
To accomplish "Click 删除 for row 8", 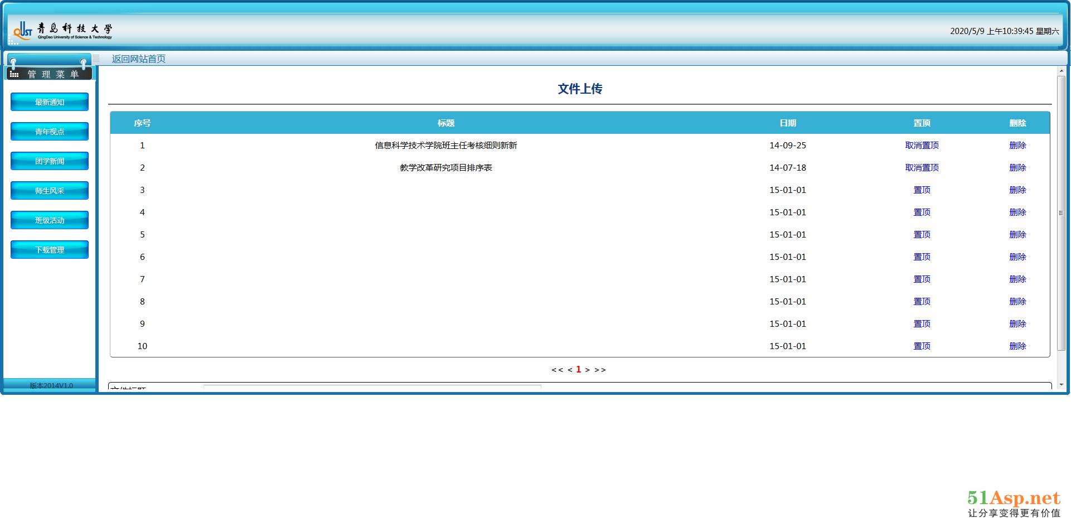I will pos(1017,301).
